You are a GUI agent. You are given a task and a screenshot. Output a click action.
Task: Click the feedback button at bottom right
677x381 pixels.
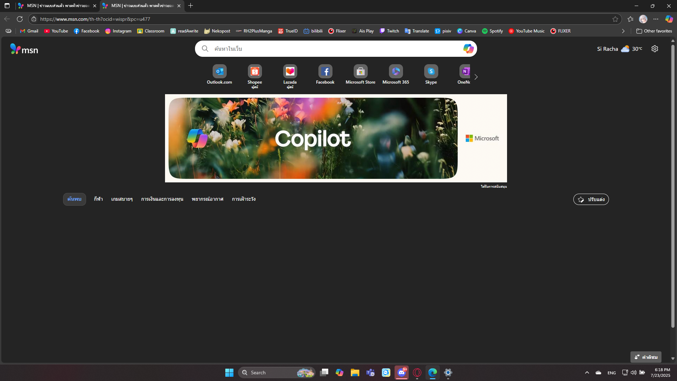(x=646, y=357)
